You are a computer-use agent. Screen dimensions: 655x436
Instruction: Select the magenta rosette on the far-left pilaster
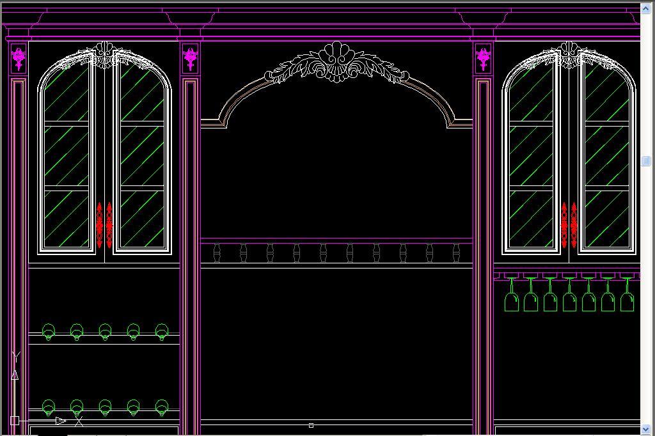19,59
